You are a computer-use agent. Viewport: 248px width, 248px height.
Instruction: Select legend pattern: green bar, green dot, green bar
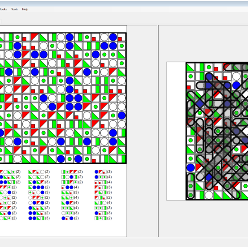tap(100, 218)
